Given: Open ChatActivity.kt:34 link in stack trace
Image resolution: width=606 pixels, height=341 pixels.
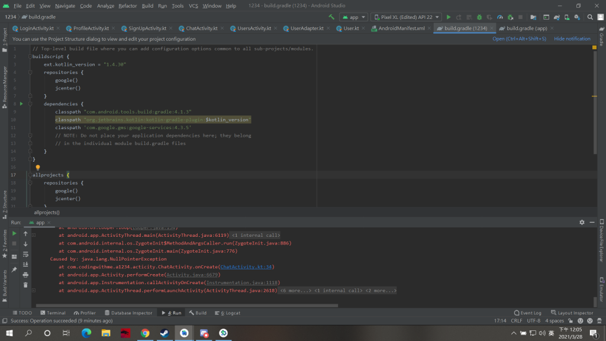Looking at the screenshot, I should click(246, 267).
